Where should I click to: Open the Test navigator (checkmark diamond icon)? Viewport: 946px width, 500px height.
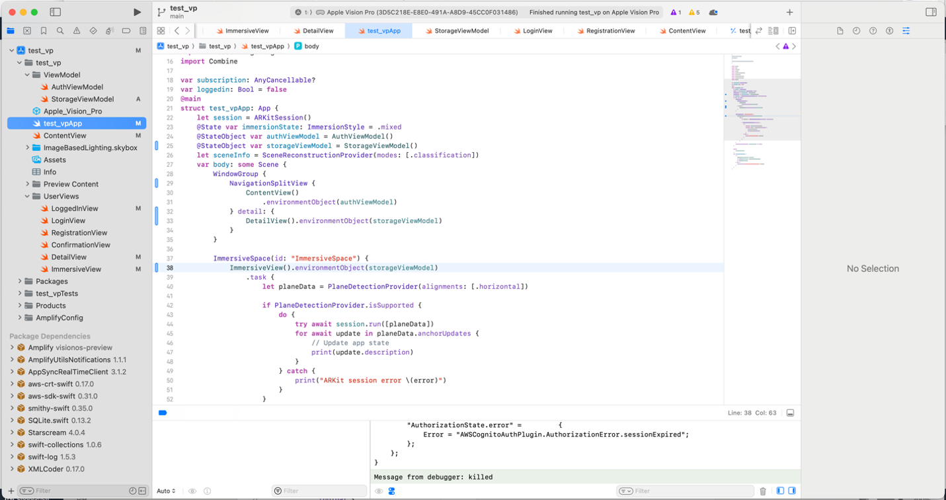tap(92, 30)
